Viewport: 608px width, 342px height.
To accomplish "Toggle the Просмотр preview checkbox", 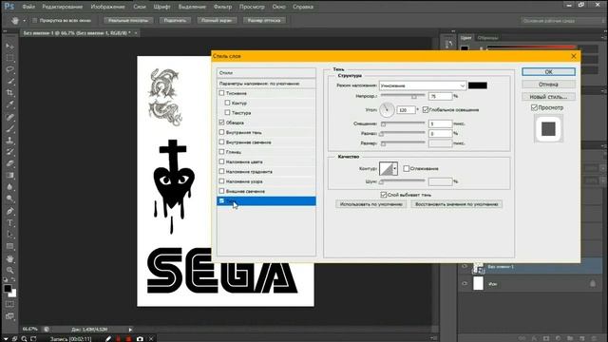I will pyautogui.click(x=534, y=107).
